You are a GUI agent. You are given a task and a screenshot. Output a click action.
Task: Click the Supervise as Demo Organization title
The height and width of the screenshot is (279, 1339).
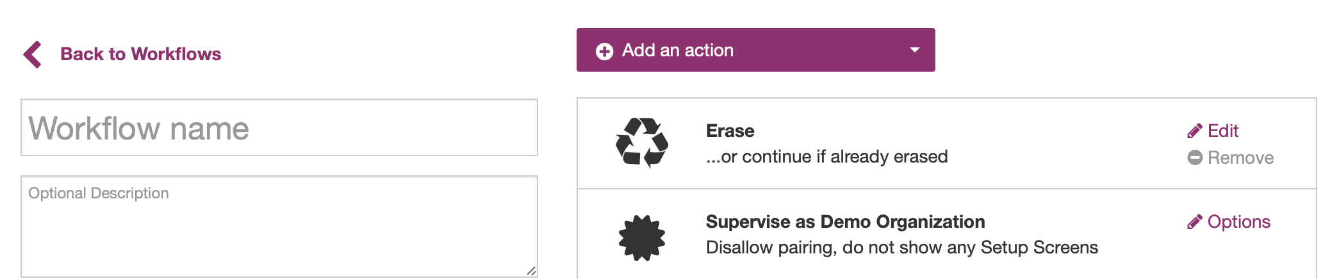[845, 222]
